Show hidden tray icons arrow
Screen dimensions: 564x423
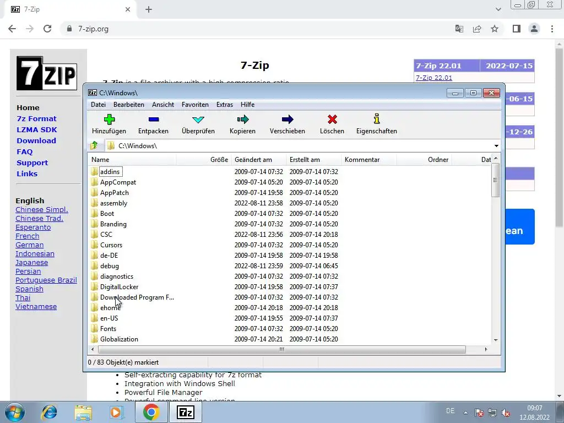(465, 413)
